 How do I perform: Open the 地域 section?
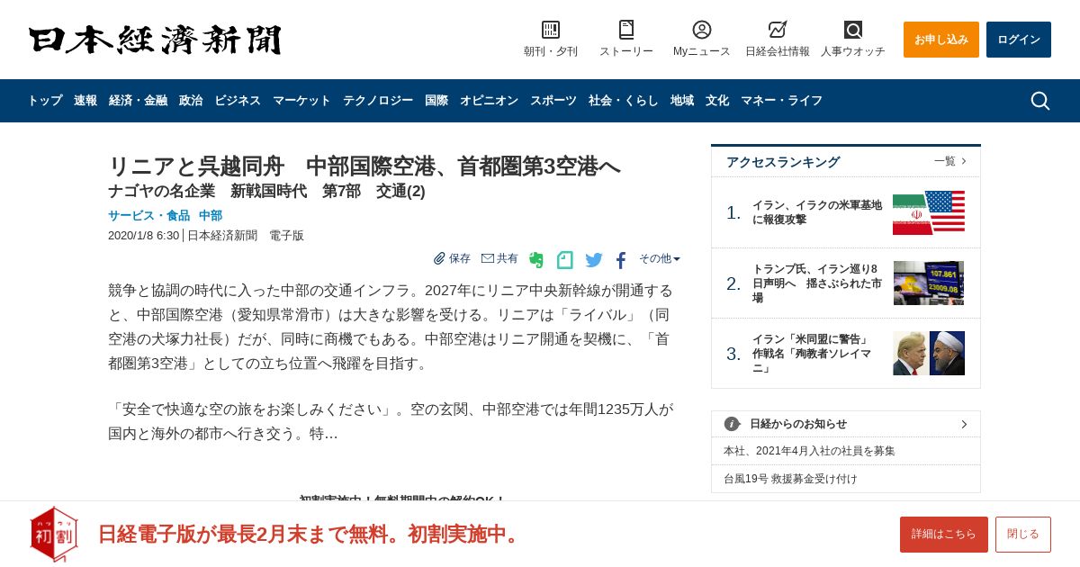click(682, 101)
